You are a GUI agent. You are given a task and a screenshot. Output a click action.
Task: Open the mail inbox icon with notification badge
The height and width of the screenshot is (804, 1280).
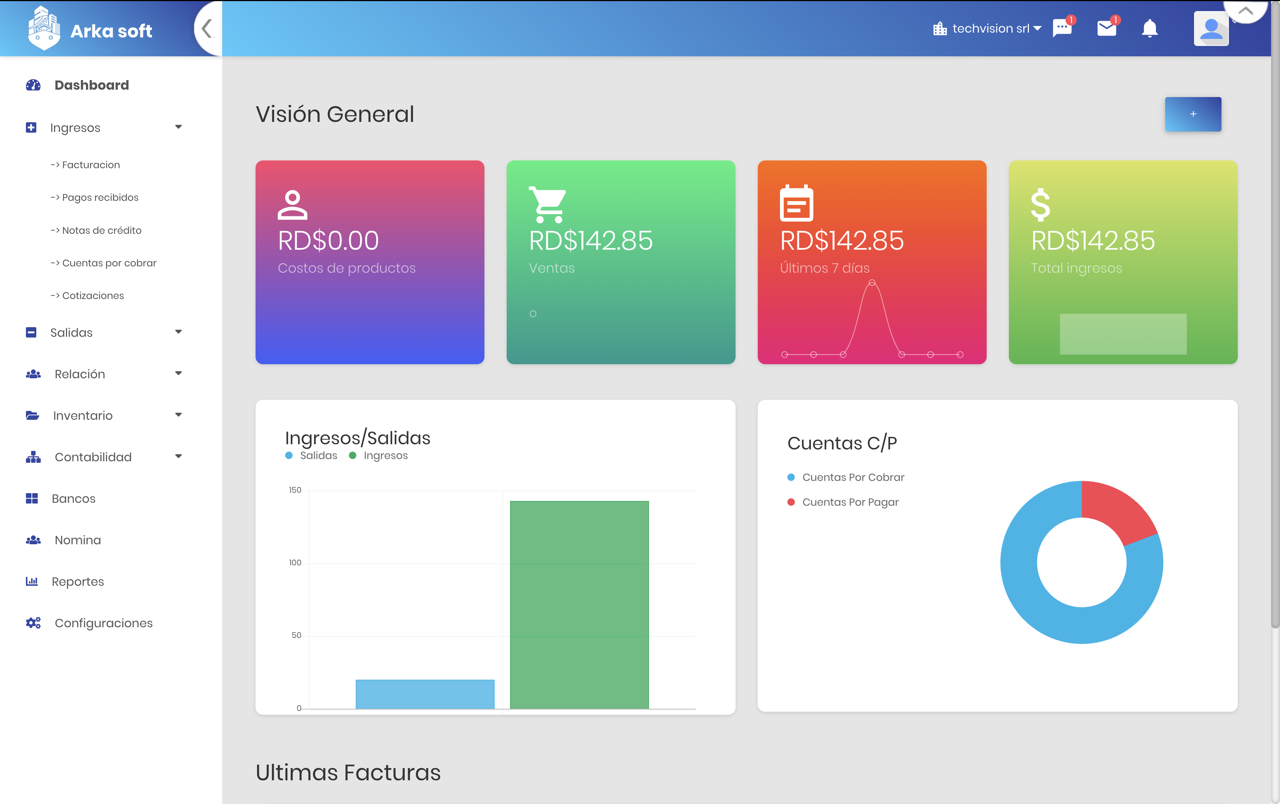[1107, 29]
